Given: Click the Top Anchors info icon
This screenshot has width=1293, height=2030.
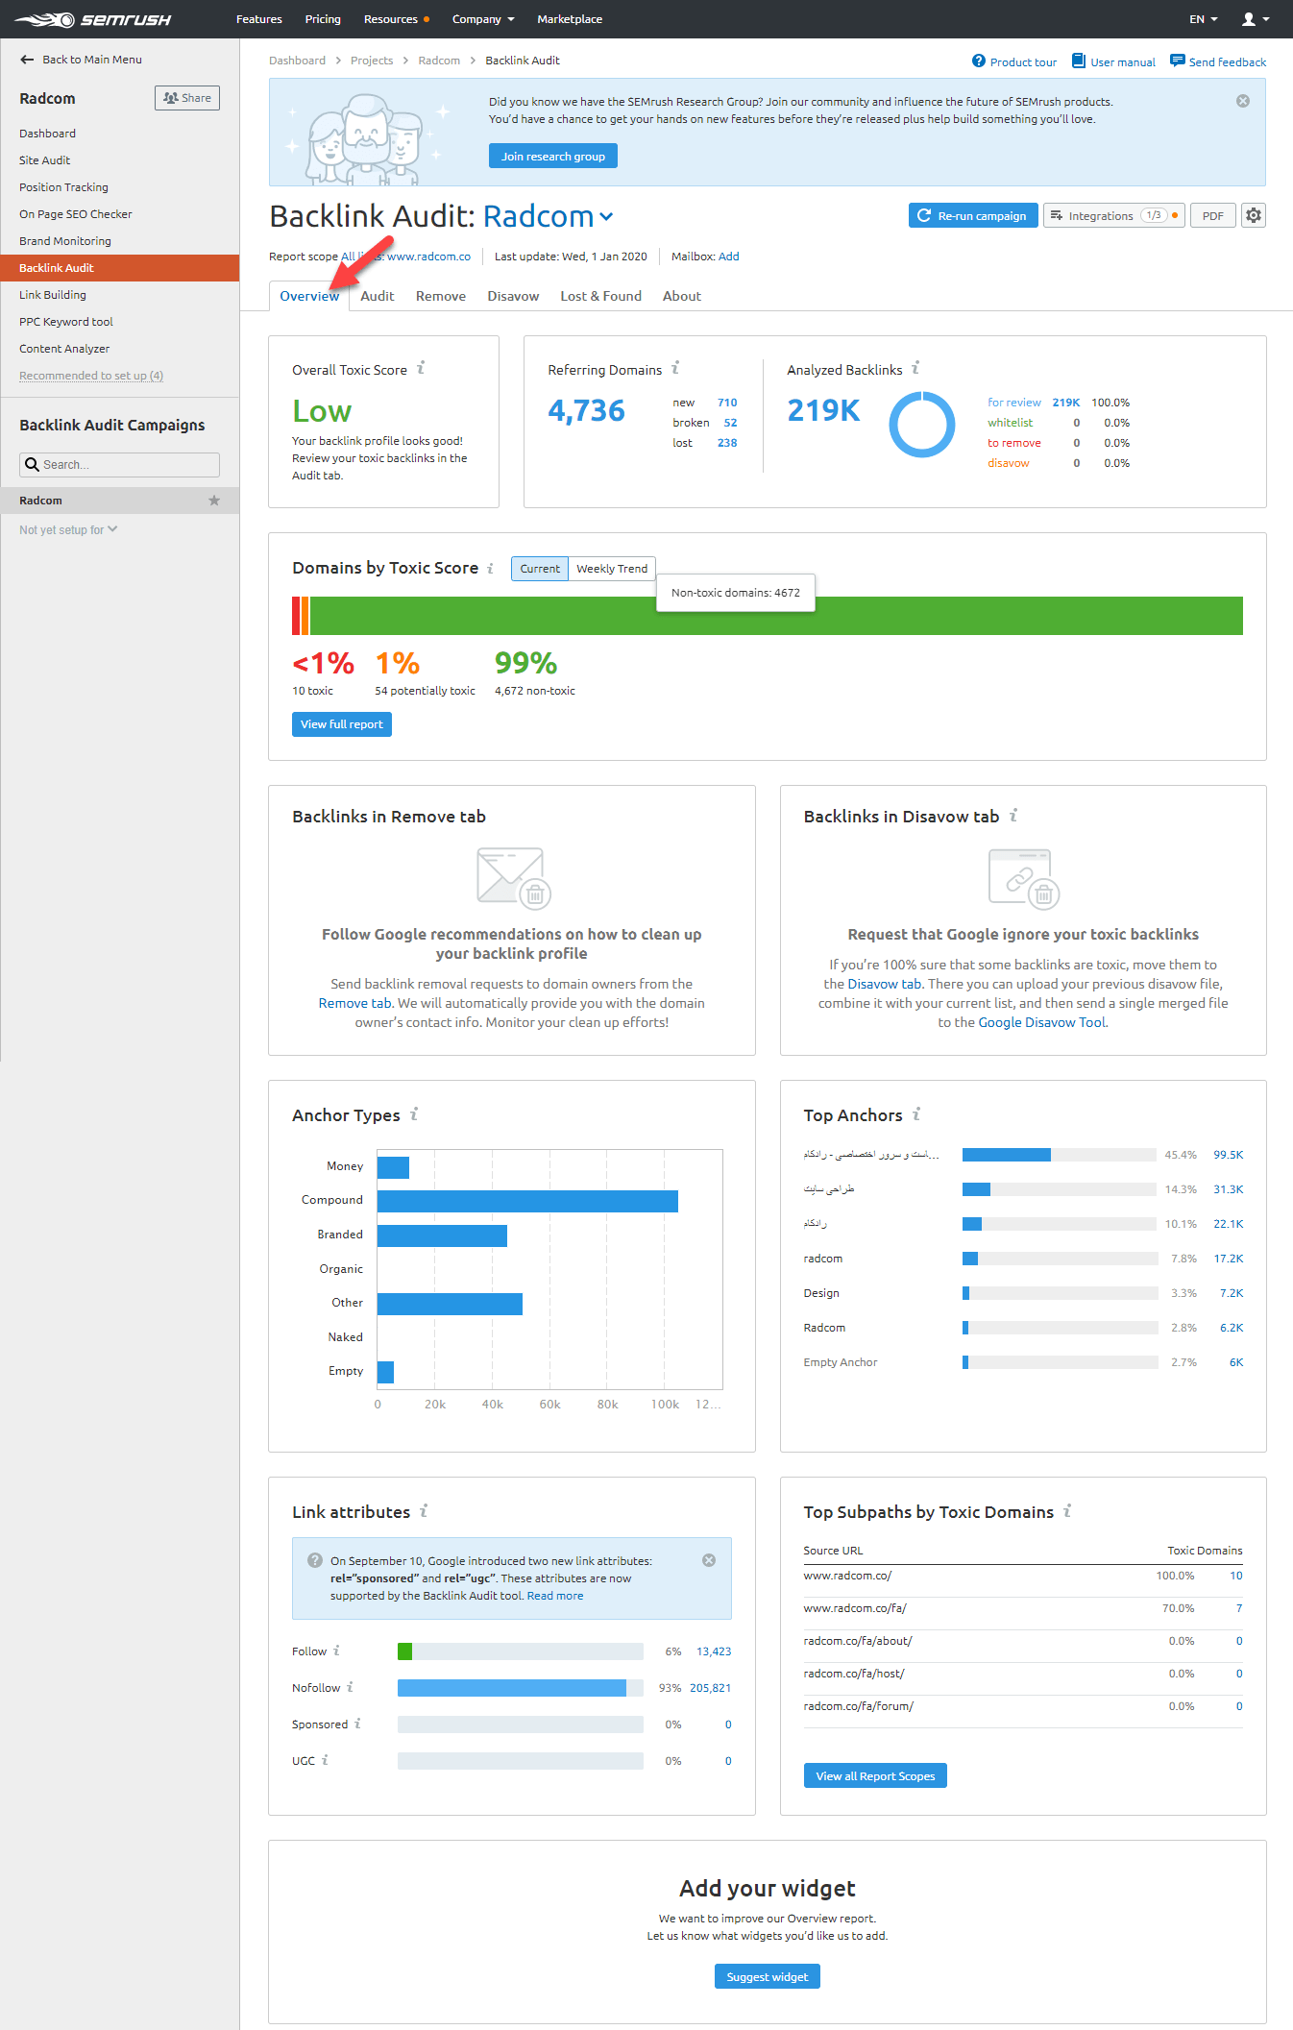Looking at the screenshot, I should click(916, 1113).
